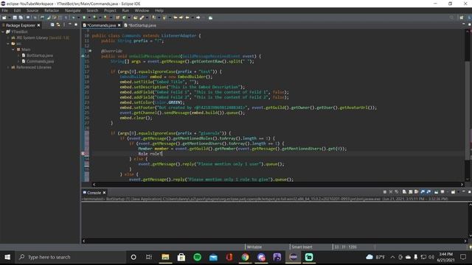Open Package Explorer view menu dots

point(64,25)
